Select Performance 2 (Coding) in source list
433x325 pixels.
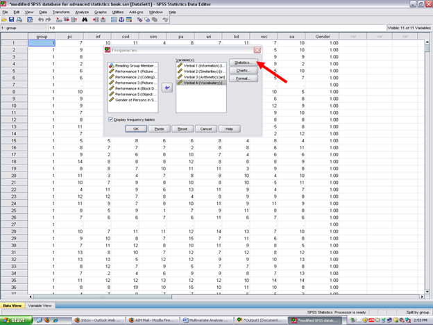tap(133, 76)
